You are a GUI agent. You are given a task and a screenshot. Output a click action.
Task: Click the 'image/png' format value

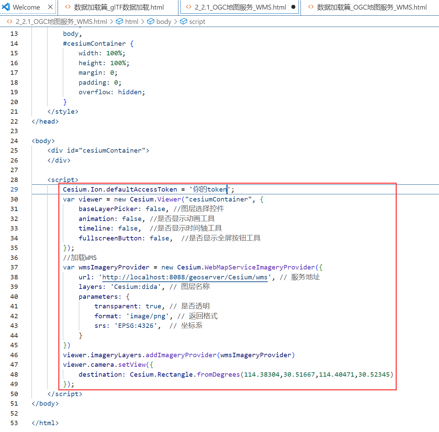click(148, 316)
